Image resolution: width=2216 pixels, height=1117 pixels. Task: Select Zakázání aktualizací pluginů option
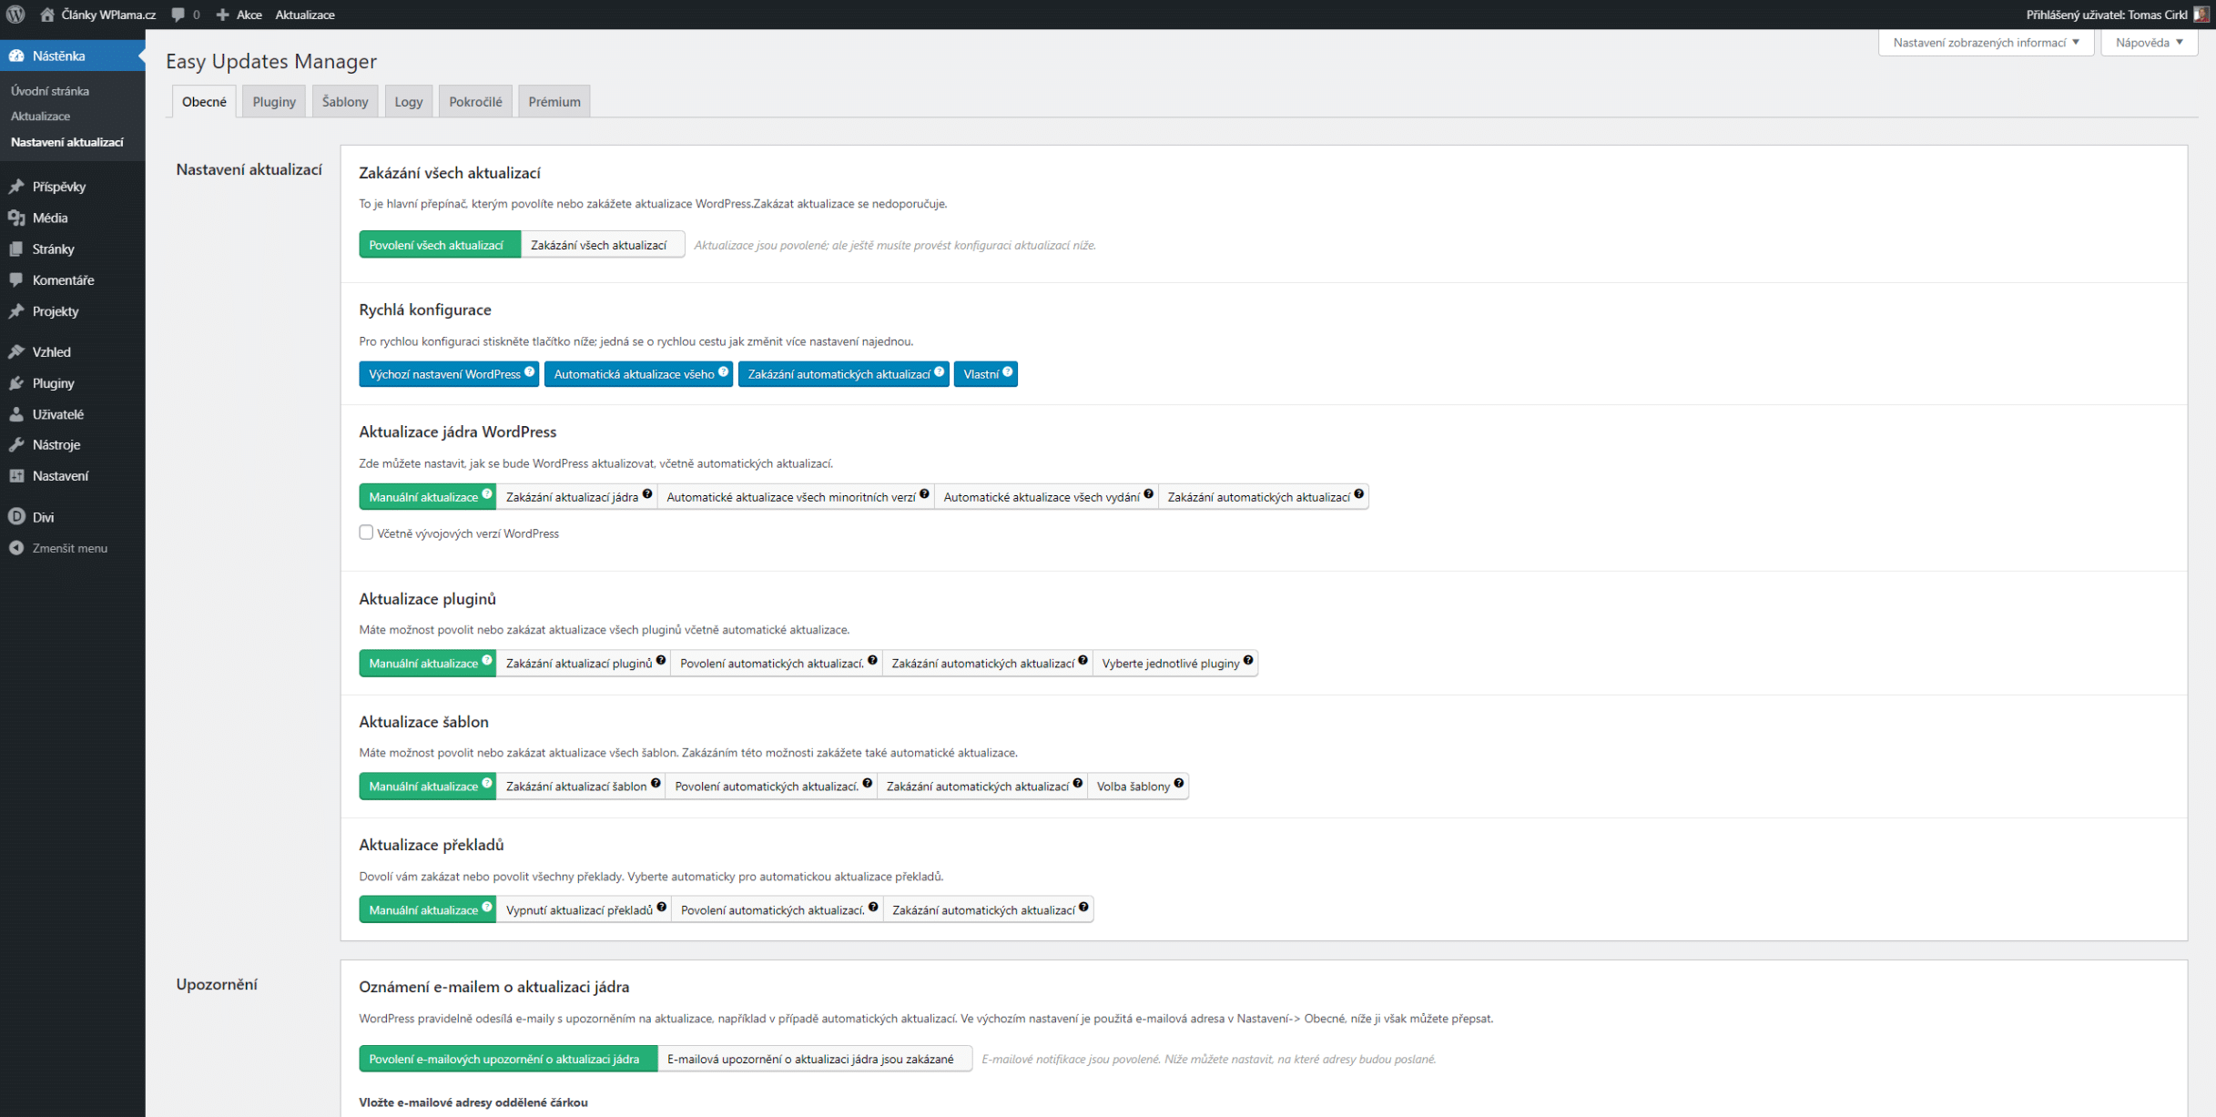pyautogui.click(x=584, y=664)
